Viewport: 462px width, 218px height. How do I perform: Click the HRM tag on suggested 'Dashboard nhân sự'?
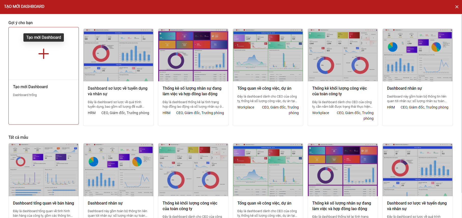click(391, 107)
